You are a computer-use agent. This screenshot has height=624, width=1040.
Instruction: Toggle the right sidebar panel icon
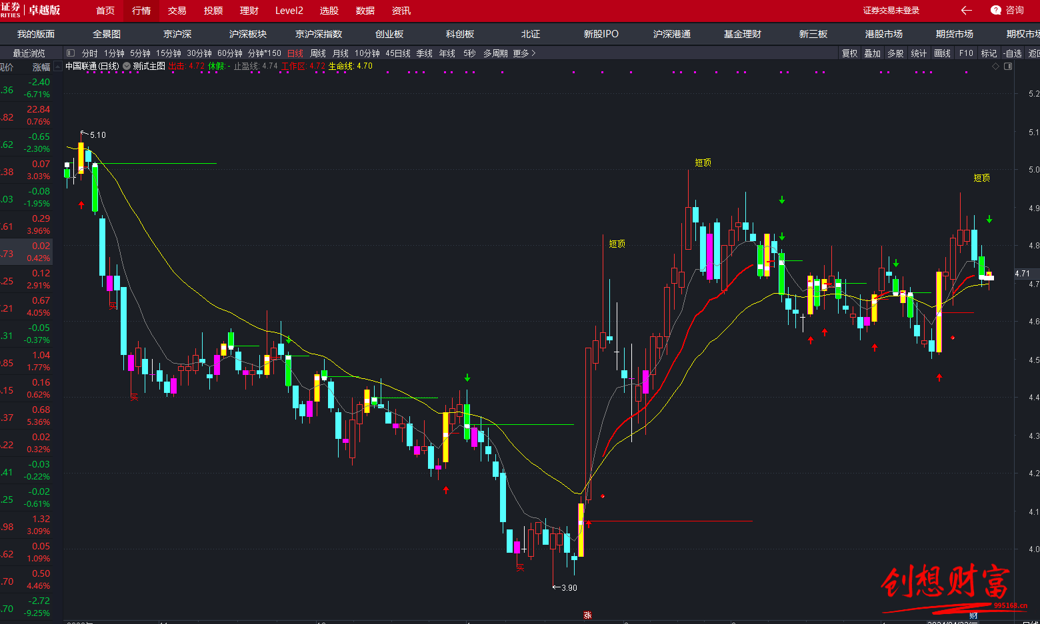coord(1009,67)
